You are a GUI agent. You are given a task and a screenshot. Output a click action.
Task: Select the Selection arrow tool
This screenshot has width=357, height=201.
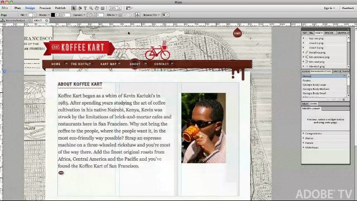tap(74, 8)
